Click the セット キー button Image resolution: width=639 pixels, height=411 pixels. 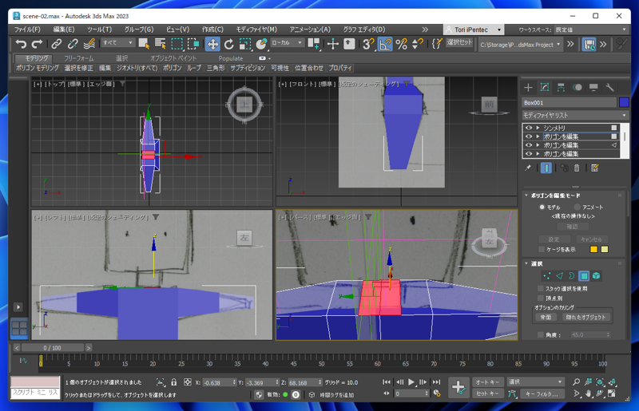pos(488,393)
